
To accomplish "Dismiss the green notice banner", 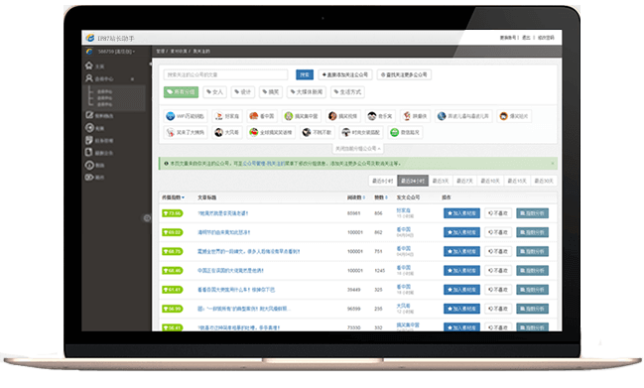I will [x=553, y=164].
